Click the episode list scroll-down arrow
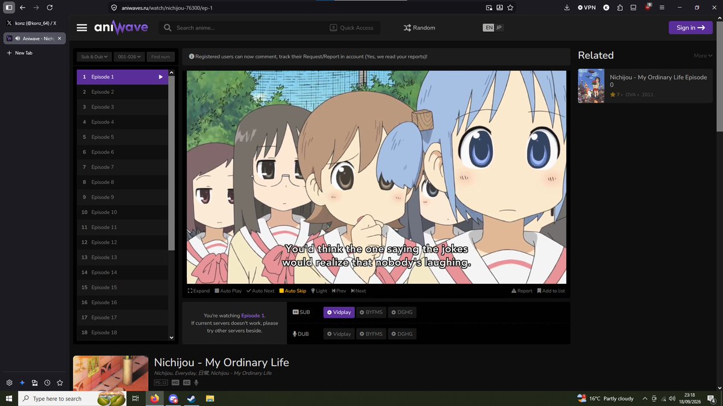723x406 pixels. point(172,337)
